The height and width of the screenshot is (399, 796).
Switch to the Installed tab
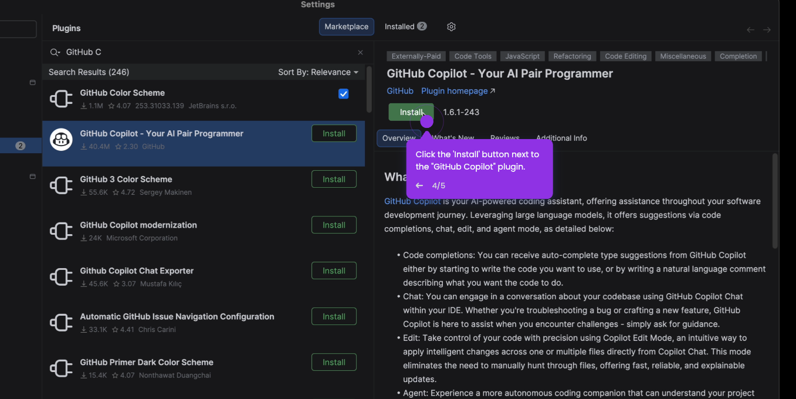pos(405,26)
